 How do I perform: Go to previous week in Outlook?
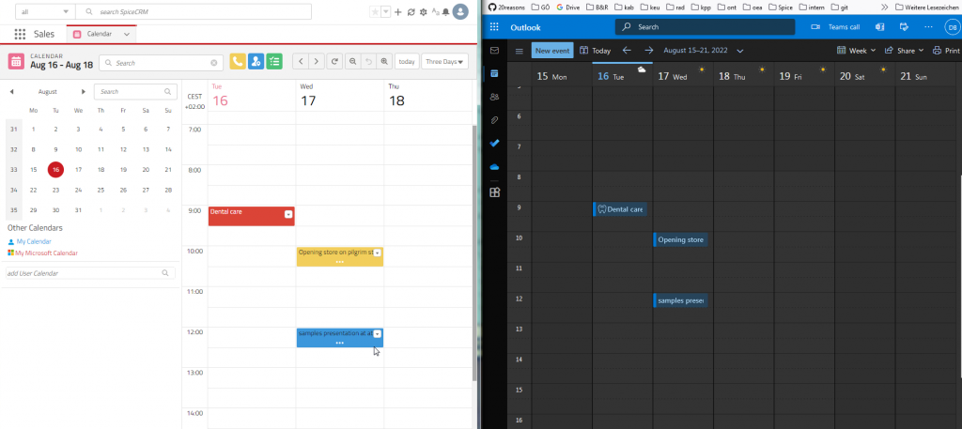tap(627, 51)
